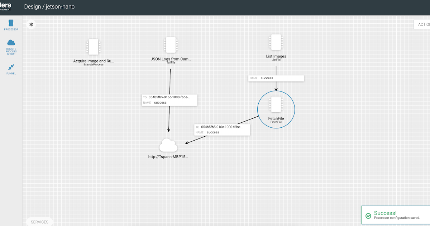430x226 pixels.
Task: Open the ACTIONS menu
Action: coord(424,24)
